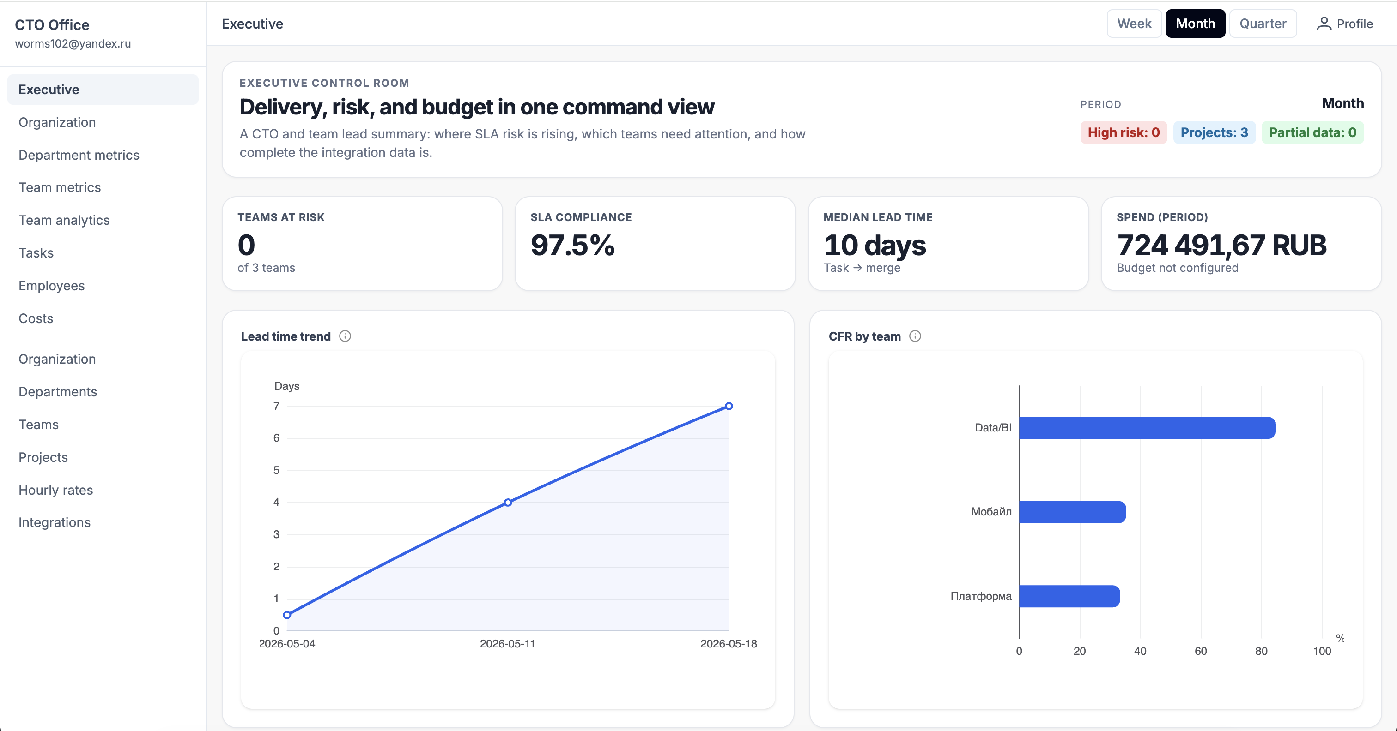The image size is (1397, 731).
Task: Open the Lead time trend info icon
Action: pyautogui.click(x=345, y=336)
